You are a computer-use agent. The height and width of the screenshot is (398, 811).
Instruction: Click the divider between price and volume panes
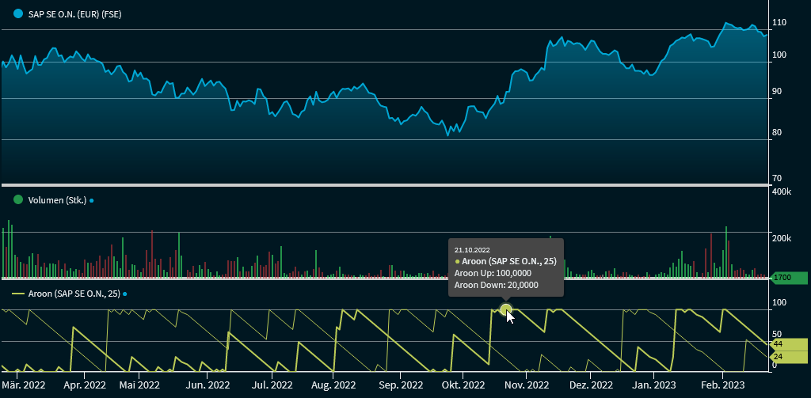384,185
